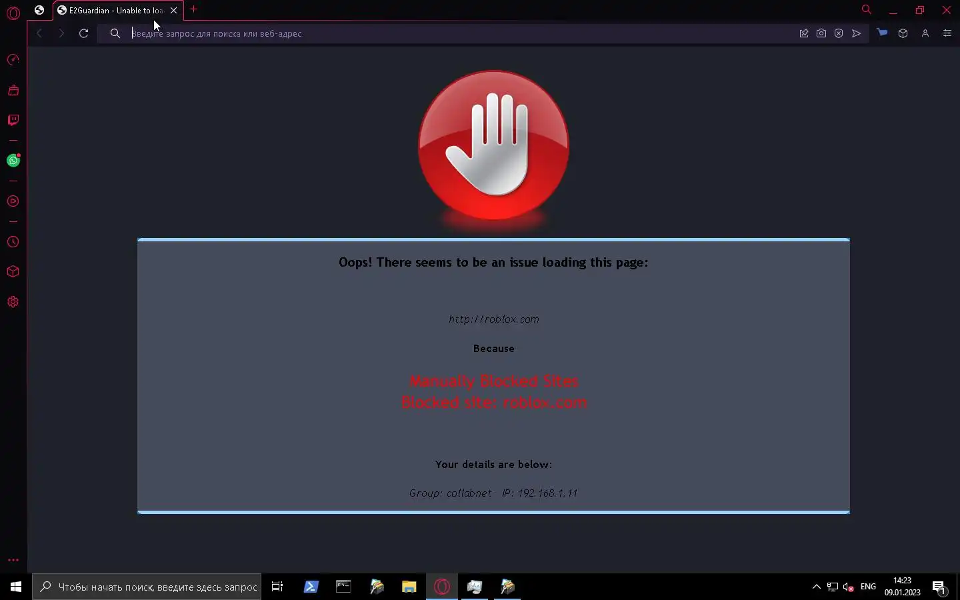Click the Manually Blocked Sites text

click(x=494, y=381)
